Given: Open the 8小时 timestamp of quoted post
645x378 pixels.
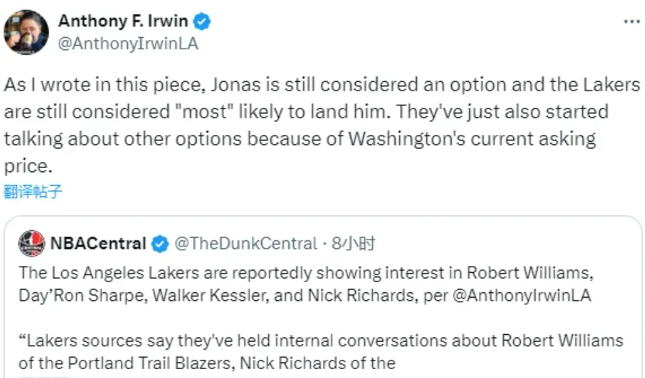Looking at the screenshot, I should tap(353, 244).
